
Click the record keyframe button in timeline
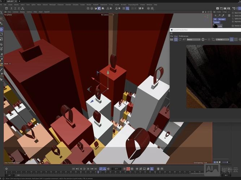point(125,168)
